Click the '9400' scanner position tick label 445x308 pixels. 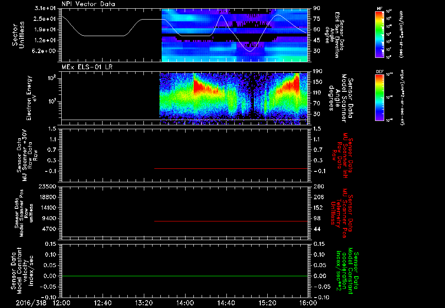click(x=49, y=218)
